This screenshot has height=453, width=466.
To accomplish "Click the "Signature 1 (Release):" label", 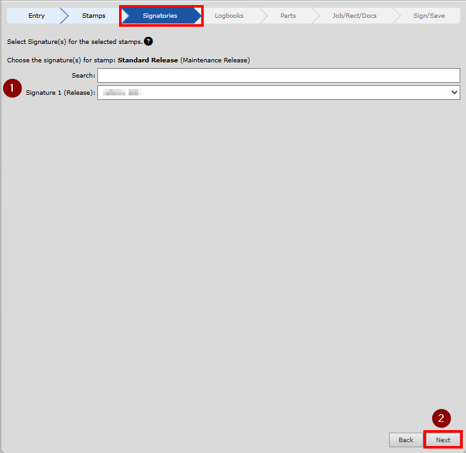I will (60, 93).
